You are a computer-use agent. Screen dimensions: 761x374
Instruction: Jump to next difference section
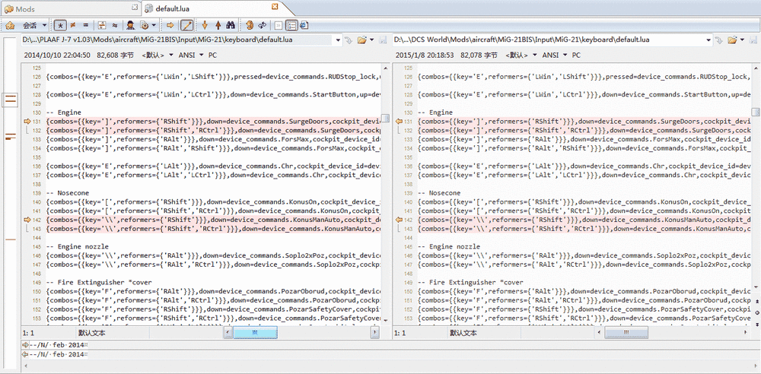click(x=205, y=25)
